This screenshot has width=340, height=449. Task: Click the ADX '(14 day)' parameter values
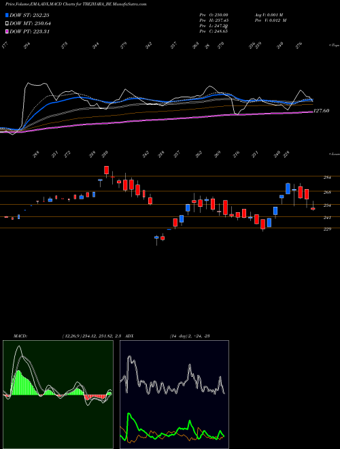click(179, 336)
